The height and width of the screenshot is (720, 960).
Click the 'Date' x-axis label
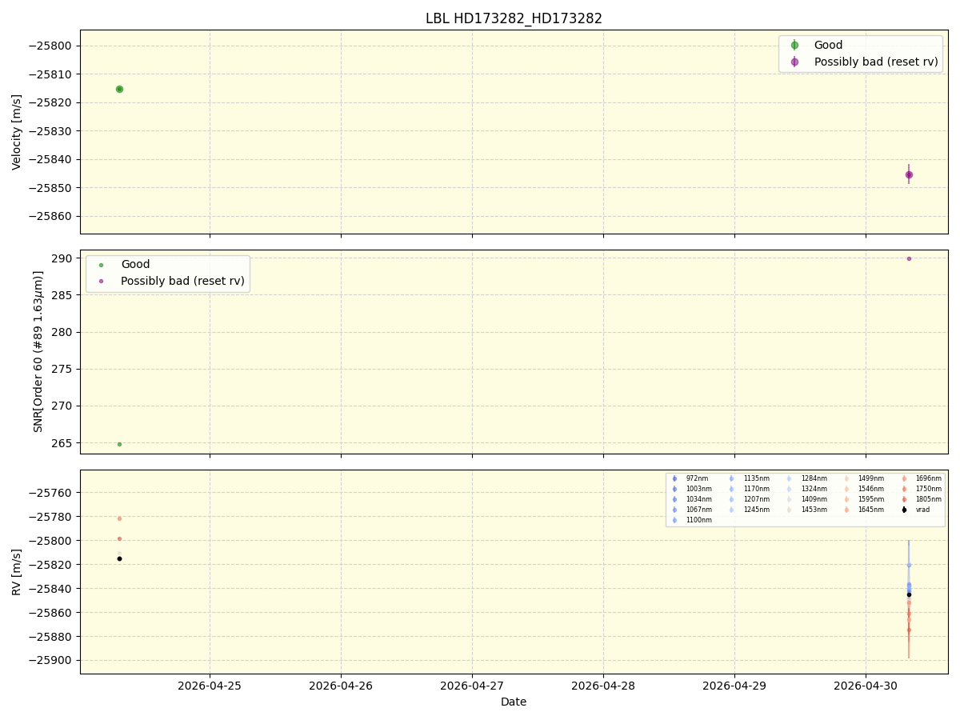(x=514, y=702)
